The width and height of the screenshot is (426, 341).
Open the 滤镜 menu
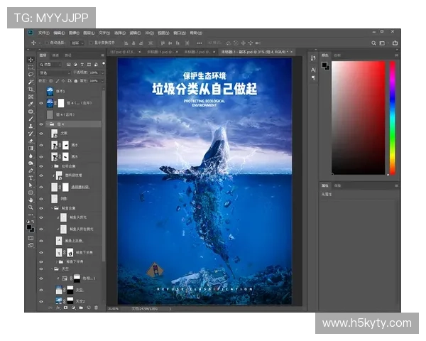135,33
